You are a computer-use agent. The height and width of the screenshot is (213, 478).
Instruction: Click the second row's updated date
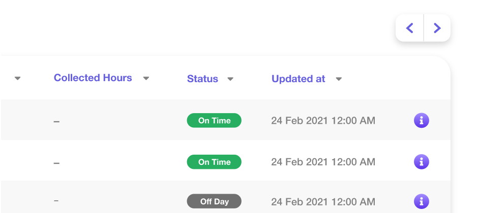(323, 162)
